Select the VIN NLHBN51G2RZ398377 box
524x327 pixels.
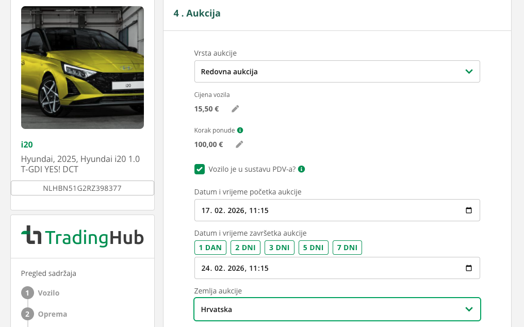(x=83, y=188)
